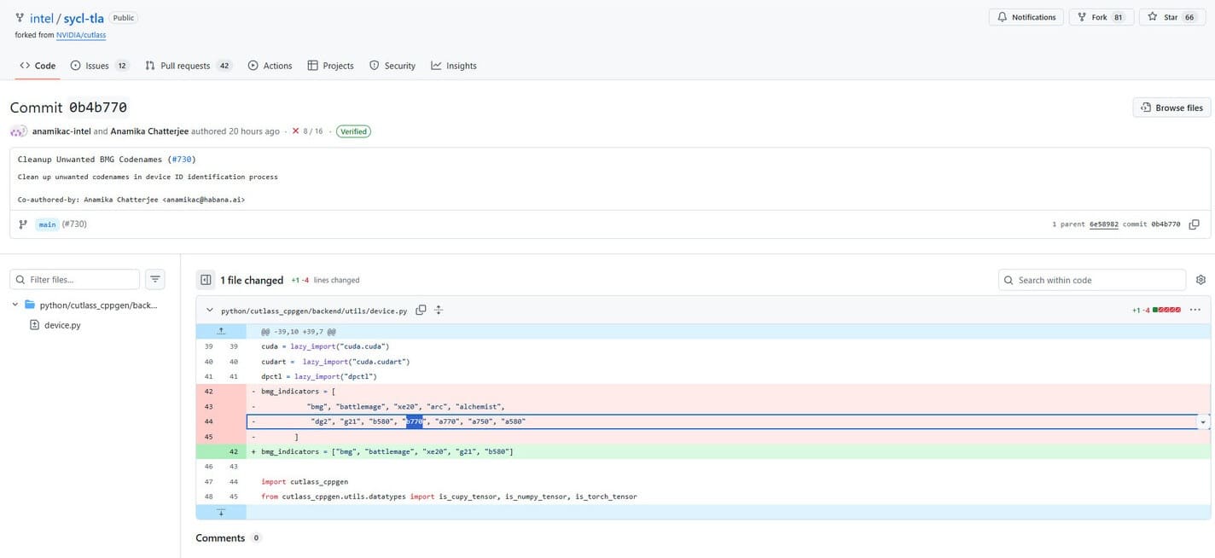Click the diff view settings gear

[x=1200, y=280]
